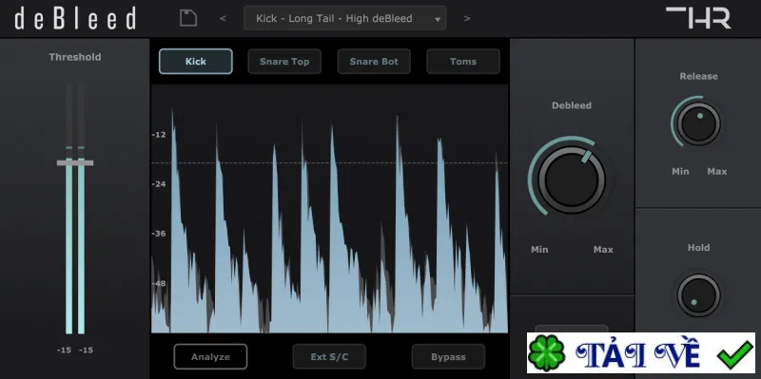Screen dimensions: 761x379
Task: Click 'Max' label under Release knob
Action: [717, 172]
